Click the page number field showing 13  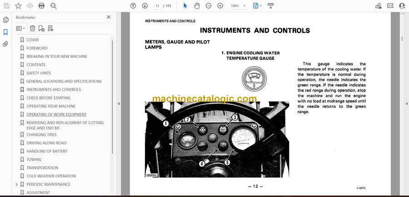coord(157,6)
